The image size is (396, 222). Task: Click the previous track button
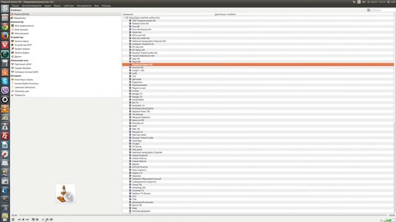tap(19, 220)
